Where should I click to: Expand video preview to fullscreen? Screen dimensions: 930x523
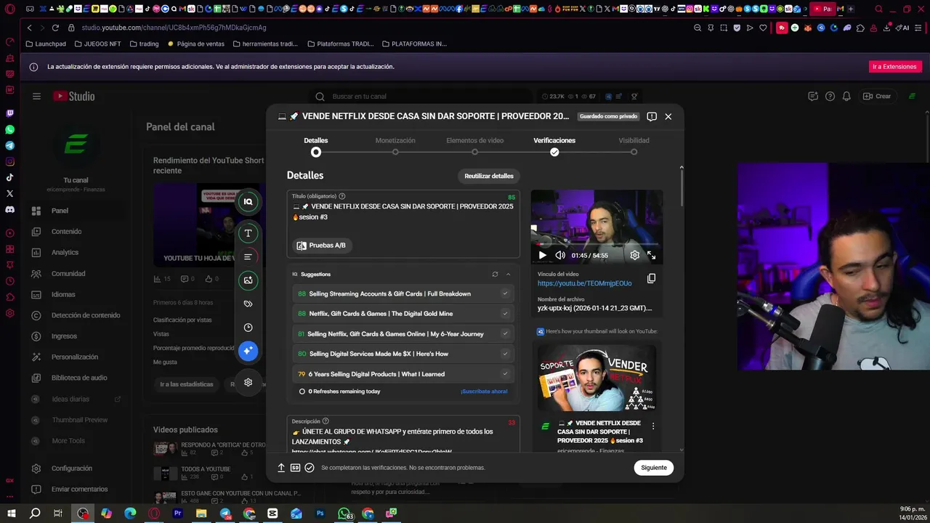tap(652, 255)
